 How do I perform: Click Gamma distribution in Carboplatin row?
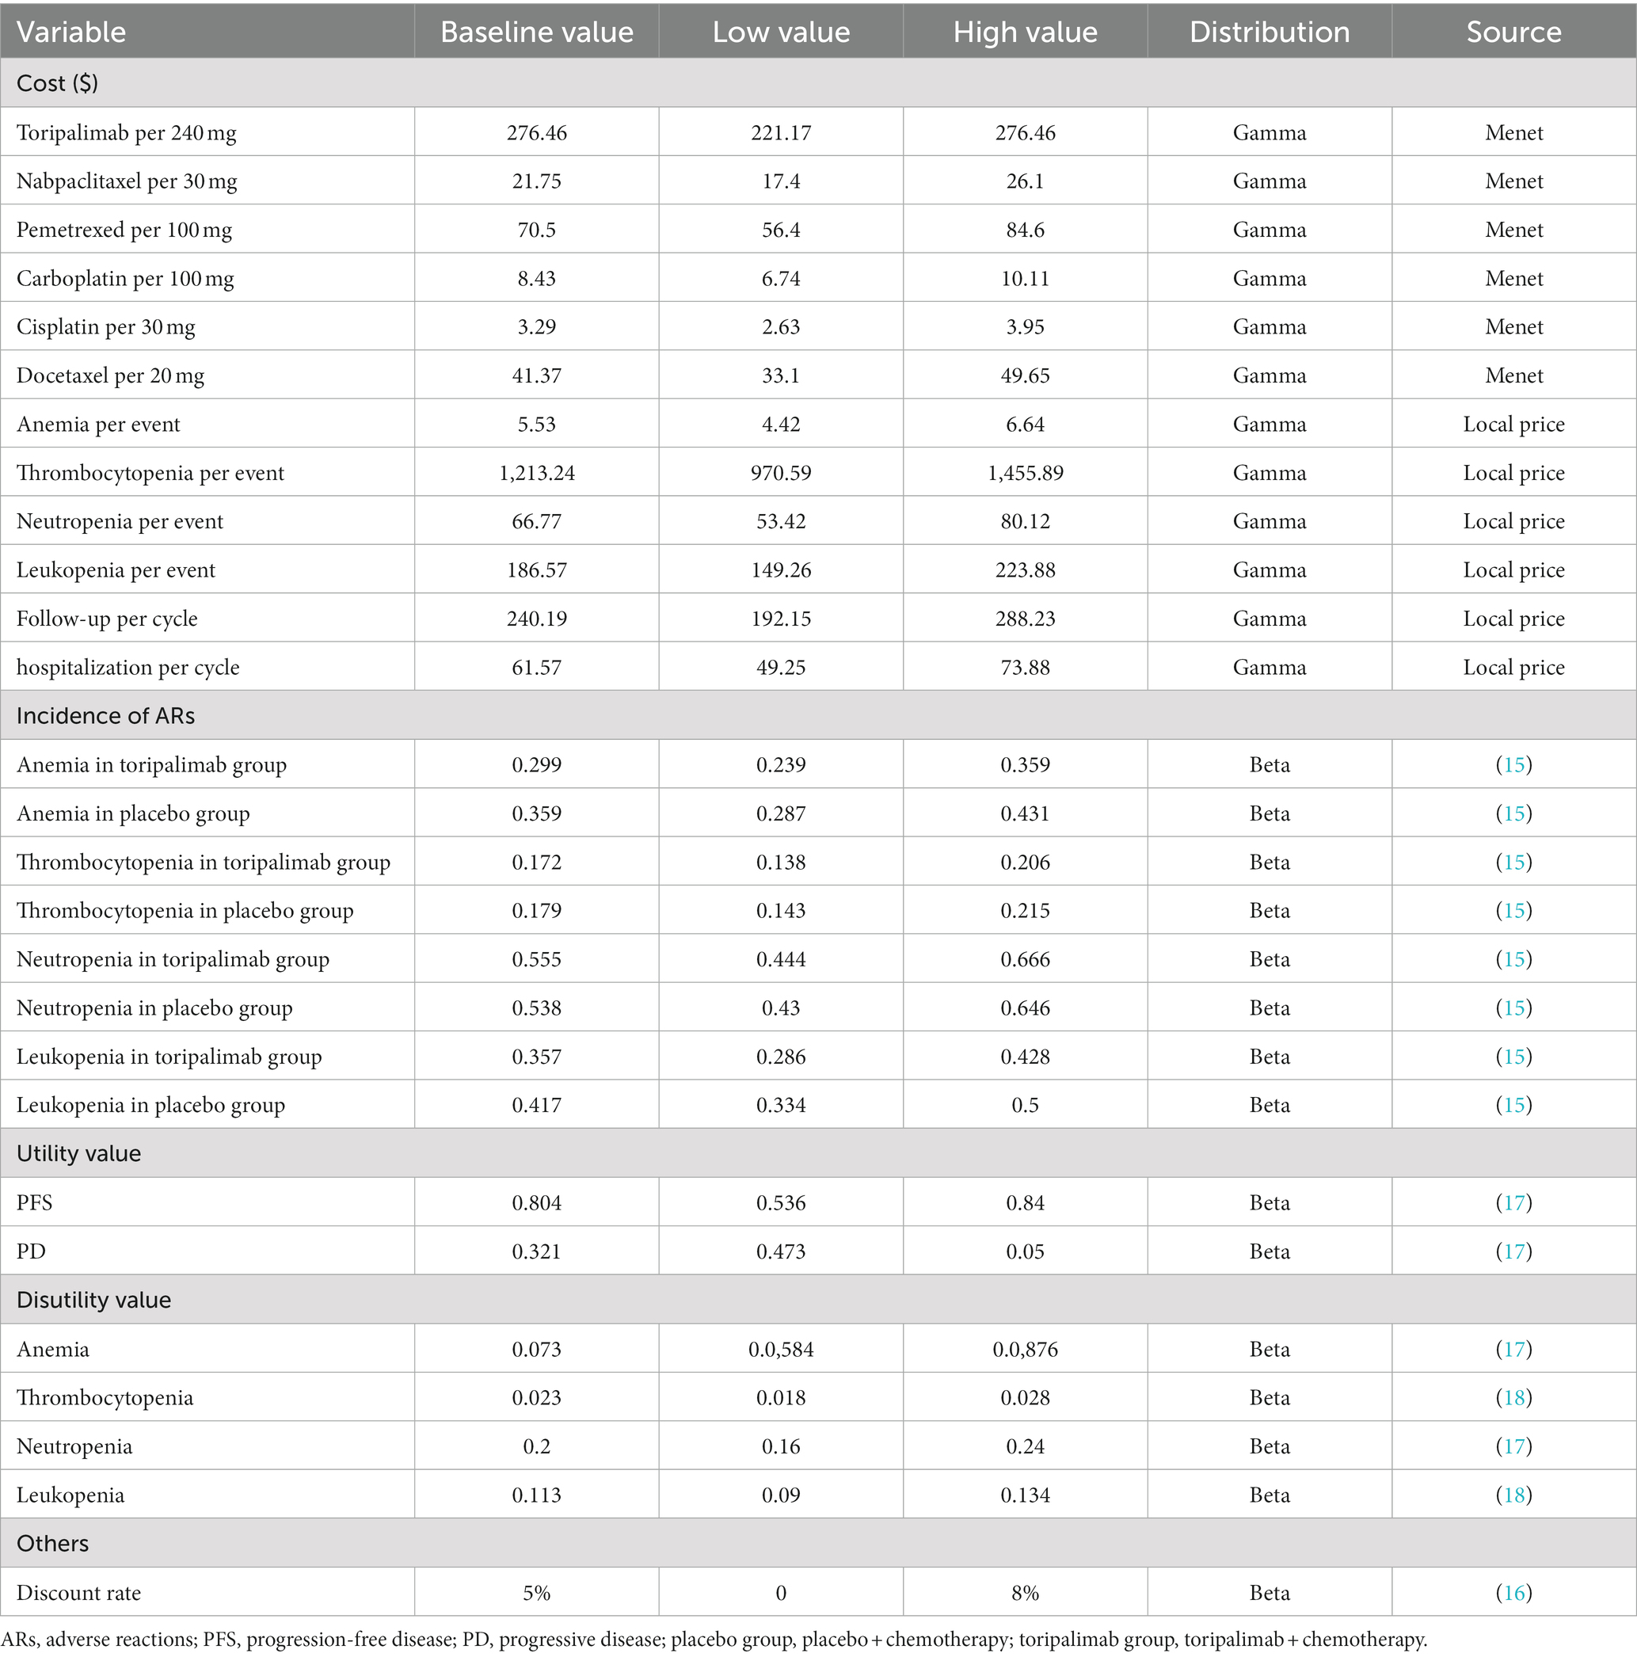(1270, 279)
